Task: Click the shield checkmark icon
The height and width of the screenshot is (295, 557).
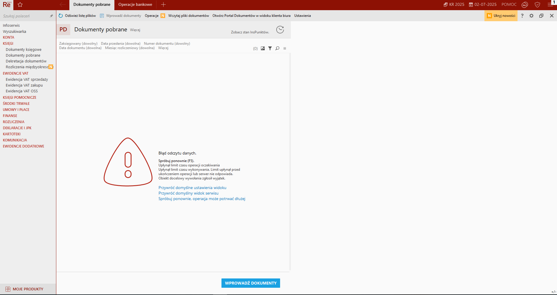Action: tap(537, 5)
